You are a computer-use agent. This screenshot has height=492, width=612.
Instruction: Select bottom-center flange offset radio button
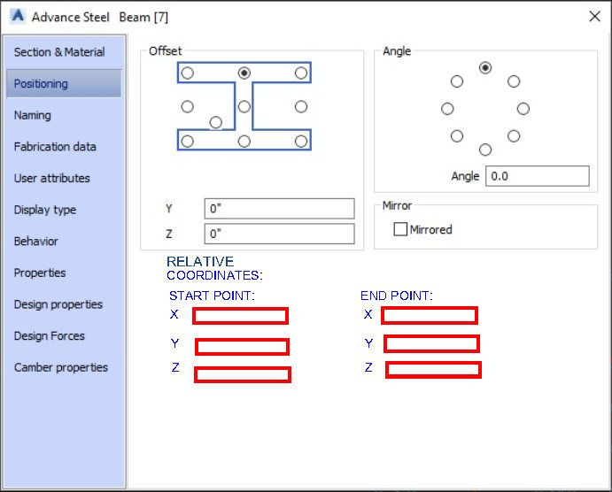244,141
